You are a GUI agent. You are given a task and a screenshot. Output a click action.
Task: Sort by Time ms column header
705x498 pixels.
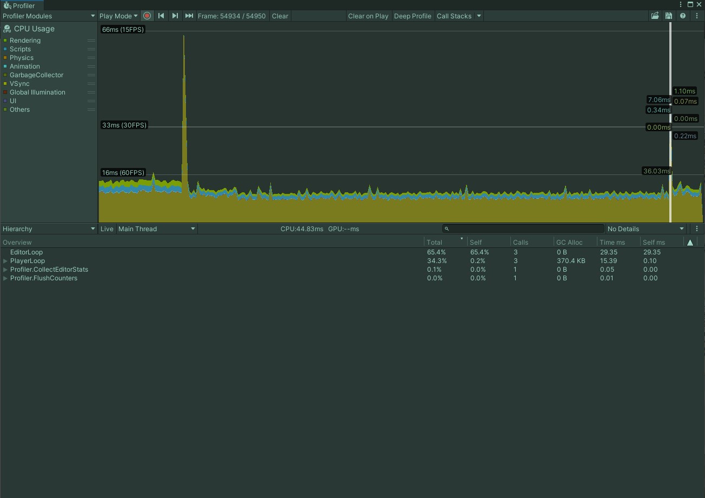click(618, 243)
